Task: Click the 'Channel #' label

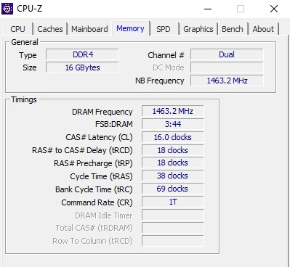Action: pyautogui.click(x=166, y=55)
